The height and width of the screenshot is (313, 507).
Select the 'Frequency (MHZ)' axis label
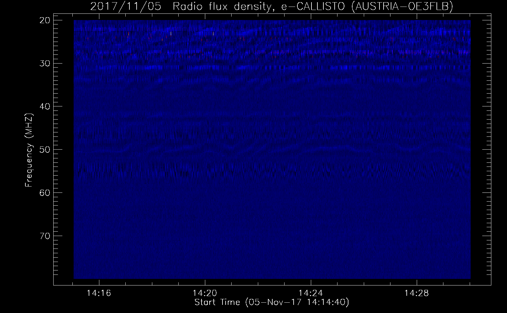29,150
